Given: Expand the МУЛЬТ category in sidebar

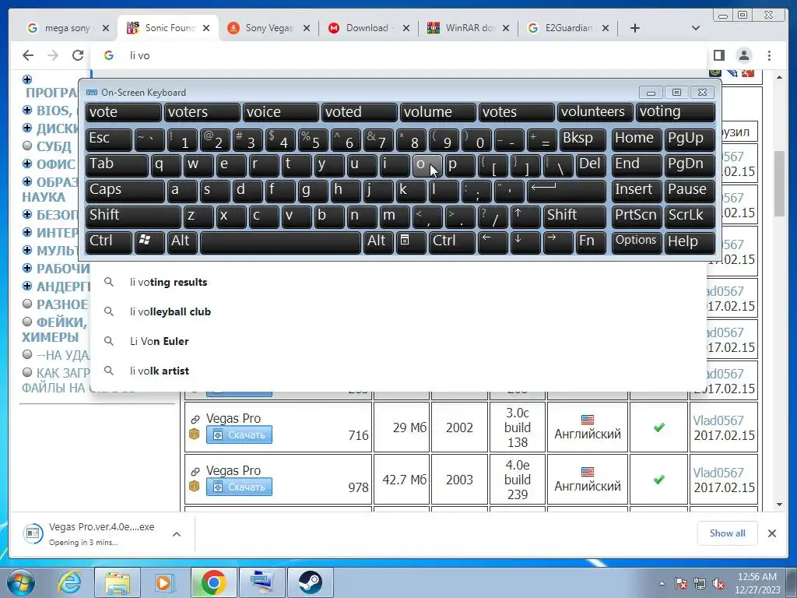Looking at the screenshot, I should pos(27,250).
